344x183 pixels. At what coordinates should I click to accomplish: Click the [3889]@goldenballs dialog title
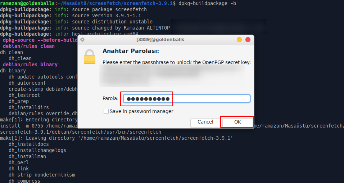coord(160,40)
